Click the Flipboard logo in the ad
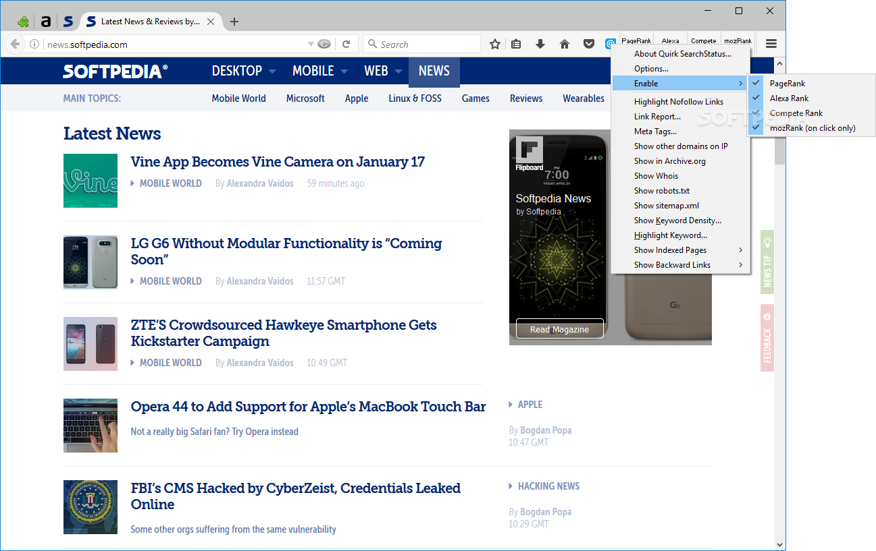This screenshot has height=551, width=876. [530, 154]
